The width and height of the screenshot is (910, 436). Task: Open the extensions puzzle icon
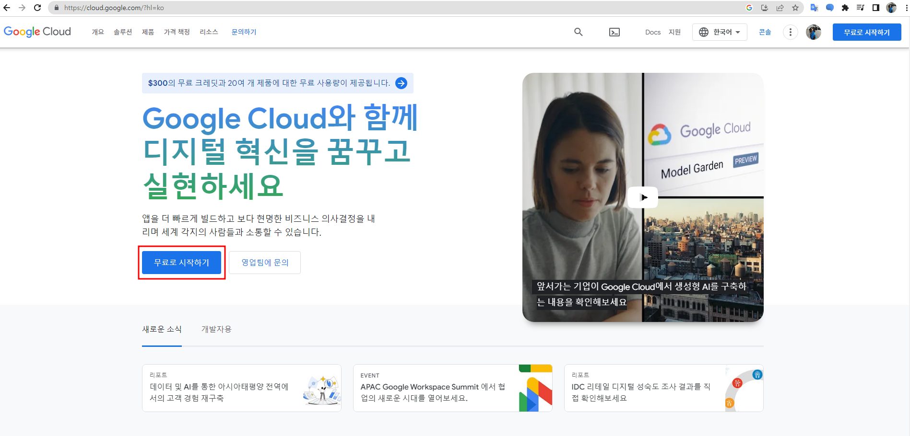pyautogui.click(x=845, y=8)
